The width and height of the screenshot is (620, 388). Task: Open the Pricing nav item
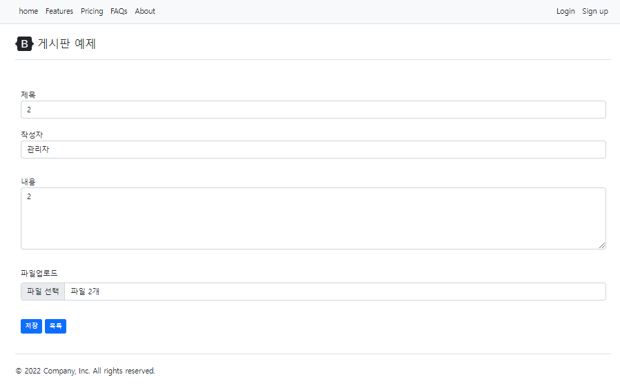pyautogui.click(x=92, y=11)
